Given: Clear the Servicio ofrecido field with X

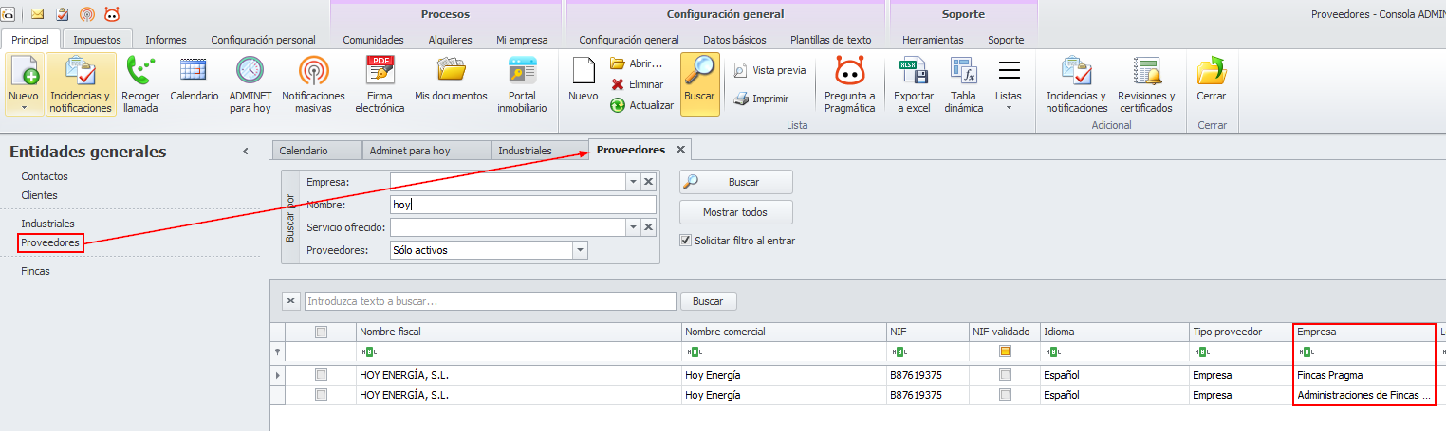Looking at the screenshot, I should pos(648,227).
